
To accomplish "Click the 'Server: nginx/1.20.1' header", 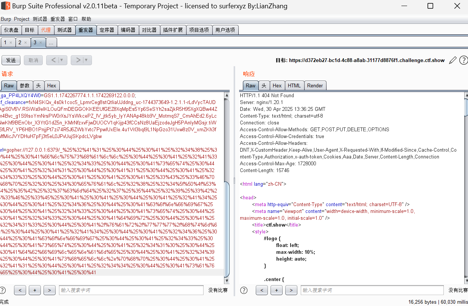I will 261,102.
